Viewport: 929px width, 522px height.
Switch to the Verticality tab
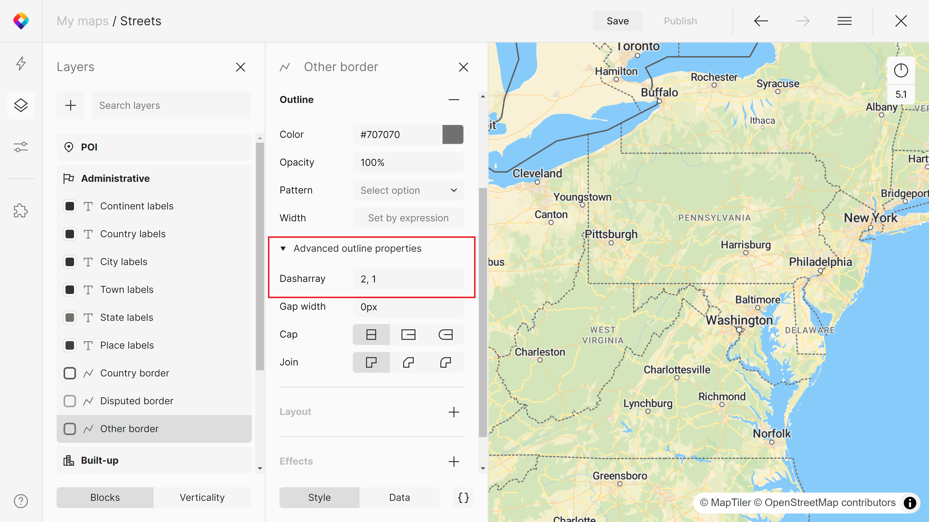(202, 498)
